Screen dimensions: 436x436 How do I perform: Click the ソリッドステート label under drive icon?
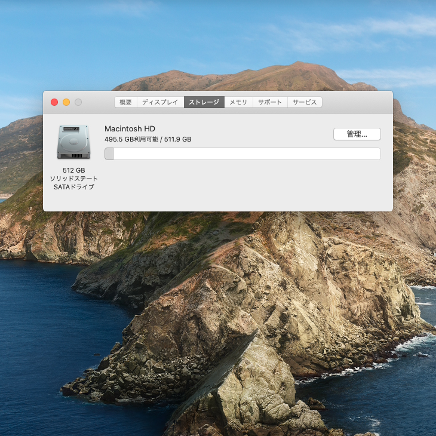[x=73, y=179]
